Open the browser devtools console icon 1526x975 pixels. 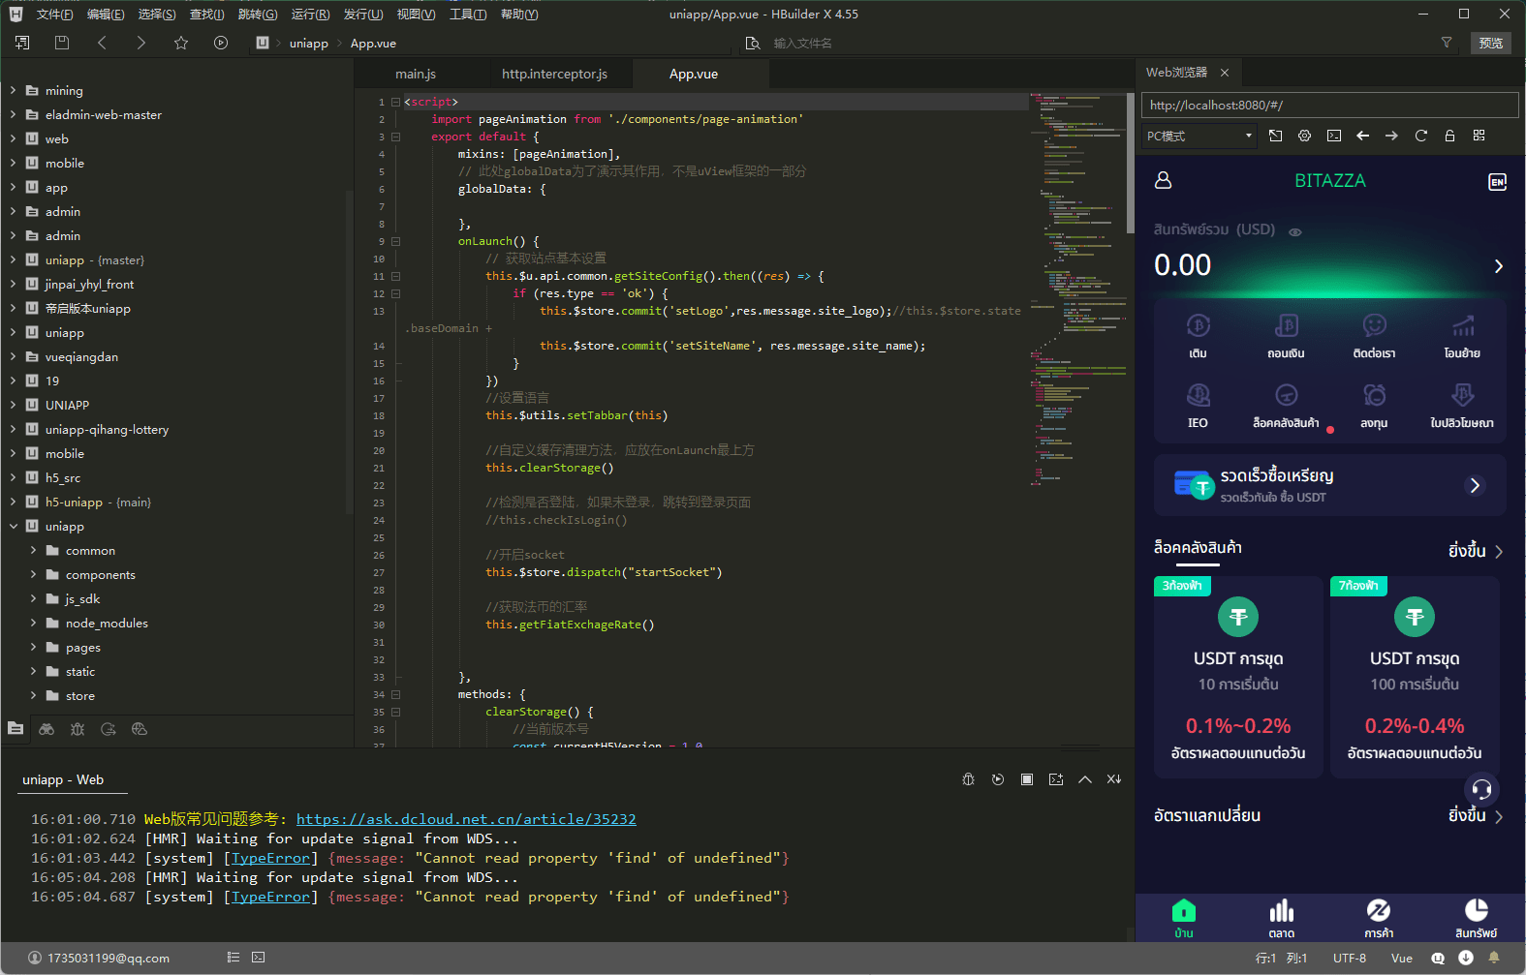(x=1334, y=136)
